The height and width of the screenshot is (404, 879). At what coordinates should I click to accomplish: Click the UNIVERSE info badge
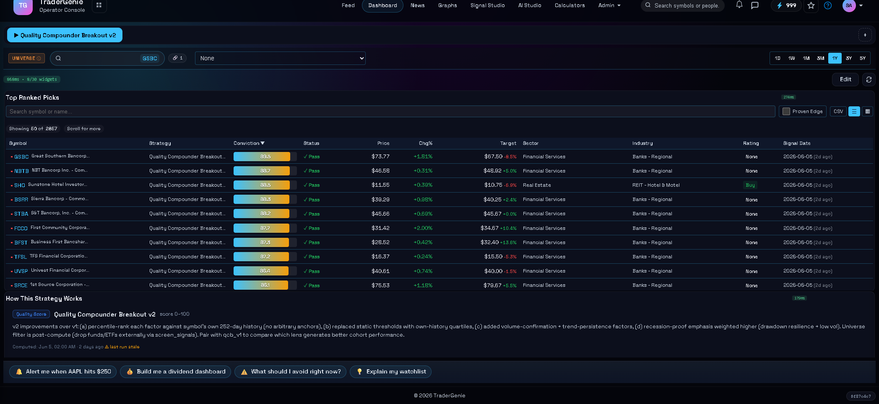(26, 58)
